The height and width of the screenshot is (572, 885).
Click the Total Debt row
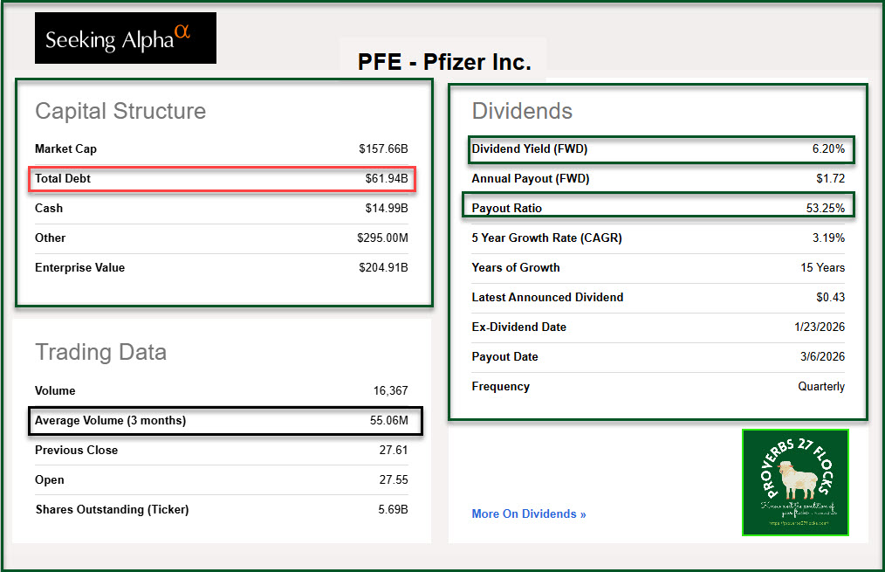pos(222,179)
